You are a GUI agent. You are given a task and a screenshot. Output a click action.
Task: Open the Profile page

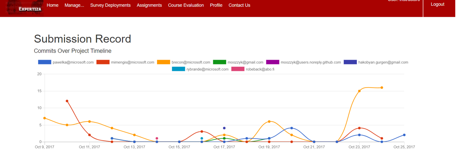tap(216, 5)
